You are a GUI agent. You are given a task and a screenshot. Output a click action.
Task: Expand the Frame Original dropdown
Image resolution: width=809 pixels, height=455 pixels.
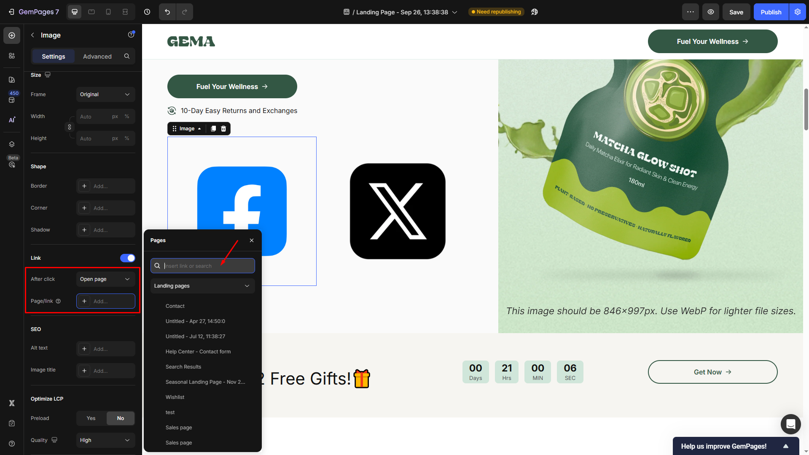coord(105,94)
